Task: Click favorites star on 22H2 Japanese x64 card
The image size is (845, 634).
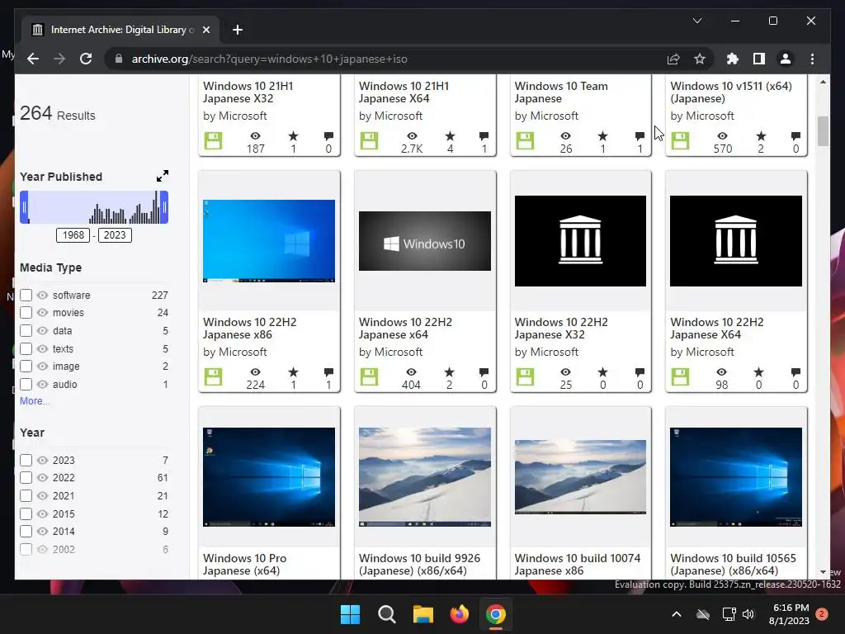Action: 450,372
